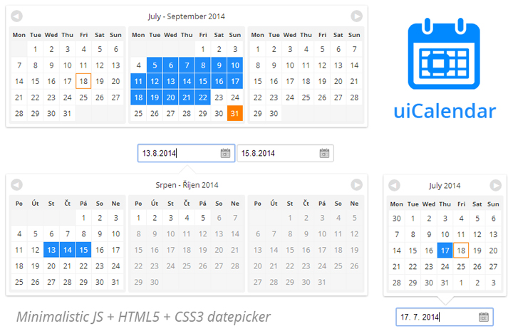Select highlighted day 15 in Srpen calendar
513x336 pixels.
pyautogui.click(x=83, y=250)
